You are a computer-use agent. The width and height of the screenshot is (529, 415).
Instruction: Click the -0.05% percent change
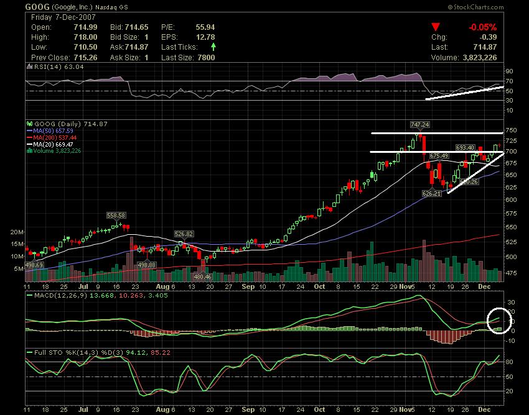[483, 27]
